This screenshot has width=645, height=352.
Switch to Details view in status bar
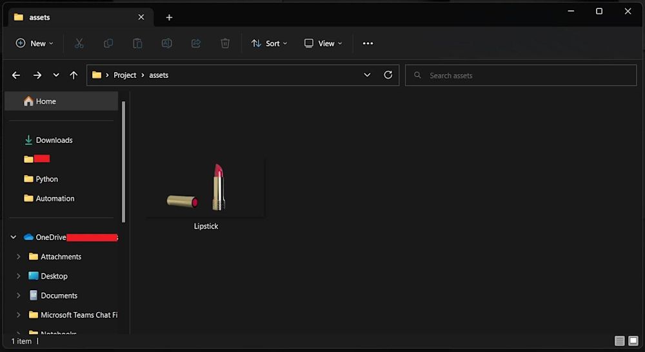point(619,340)
